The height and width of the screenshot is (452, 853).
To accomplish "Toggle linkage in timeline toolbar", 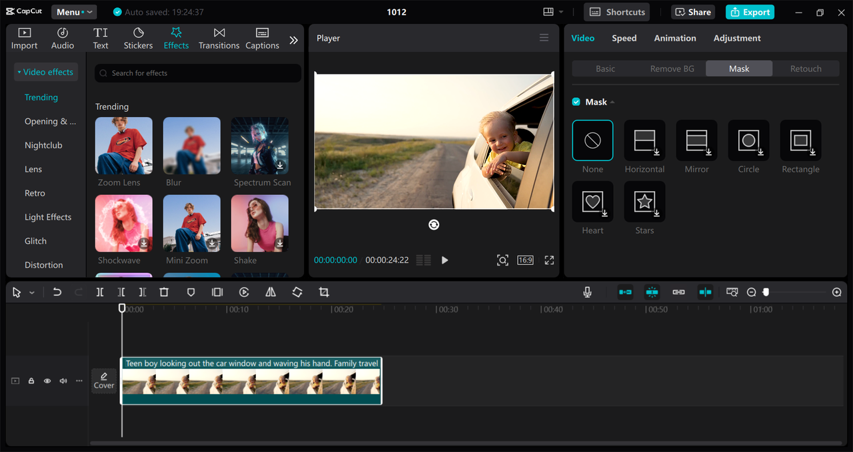I will tap(678, 292).
